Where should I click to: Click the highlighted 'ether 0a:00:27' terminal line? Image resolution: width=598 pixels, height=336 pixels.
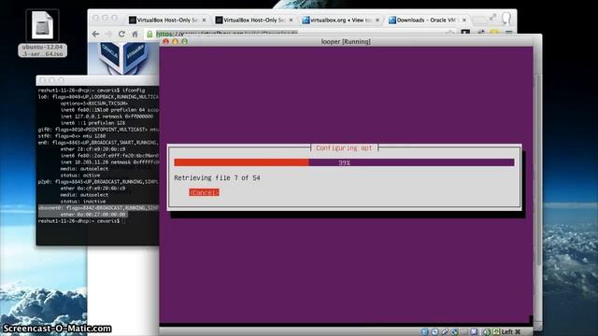coord(93,215)
